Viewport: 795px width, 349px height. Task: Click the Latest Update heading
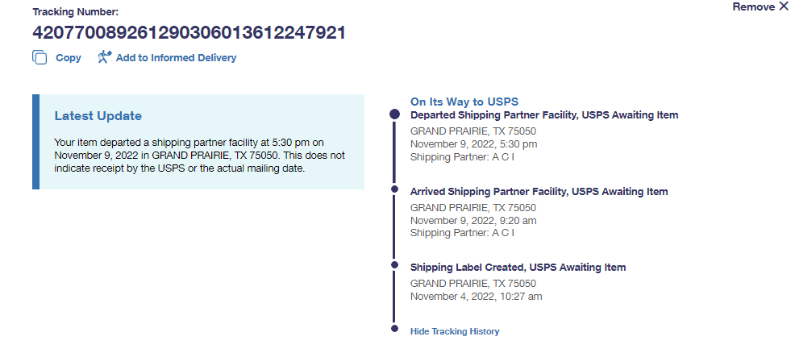point(98,116)
